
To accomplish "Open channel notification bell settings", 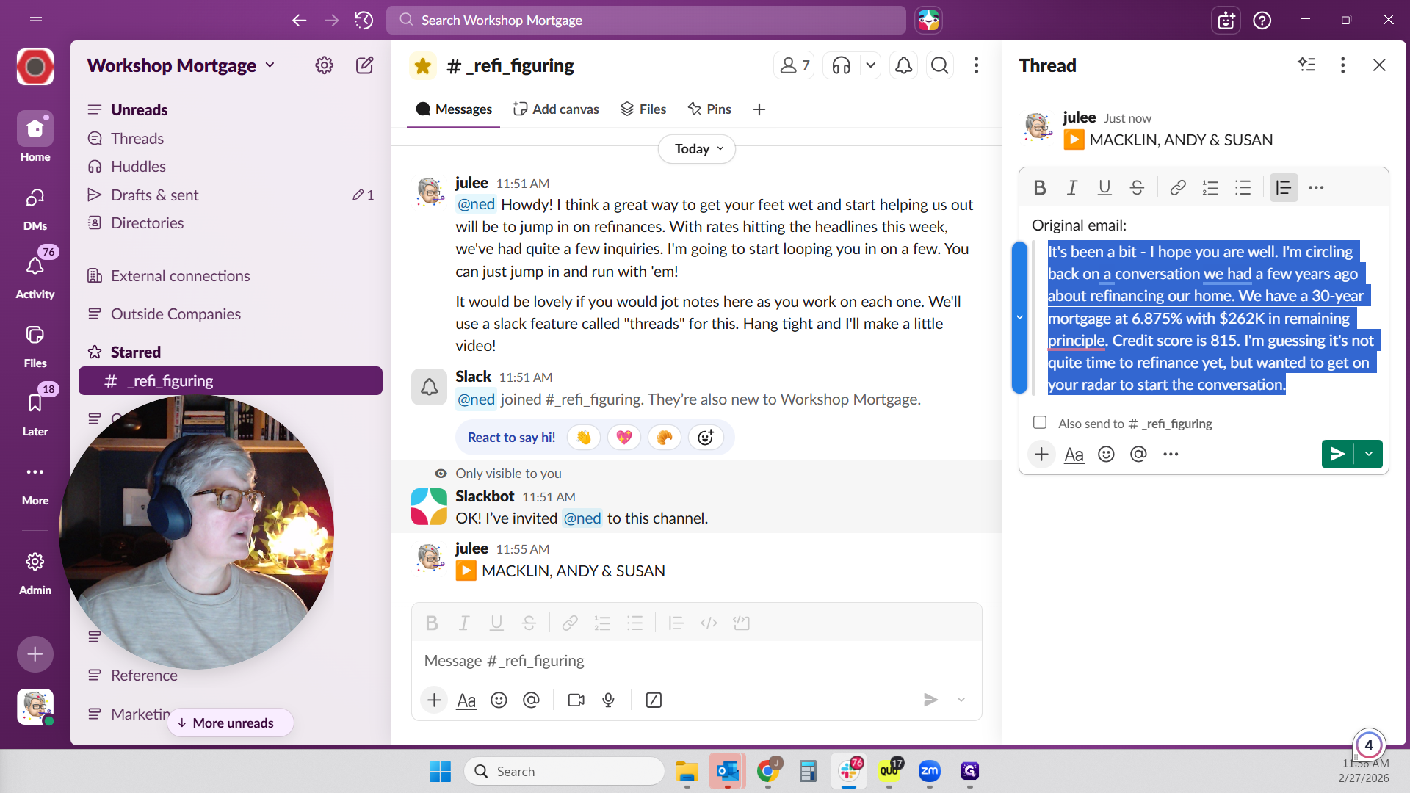I will tap(903, 66).
